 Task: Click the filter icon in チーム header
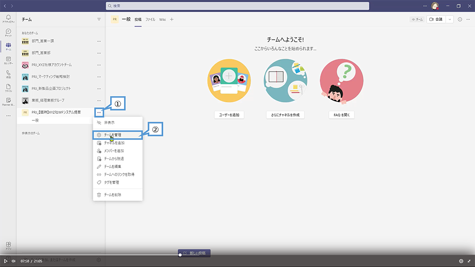click(x=99, y=19)
